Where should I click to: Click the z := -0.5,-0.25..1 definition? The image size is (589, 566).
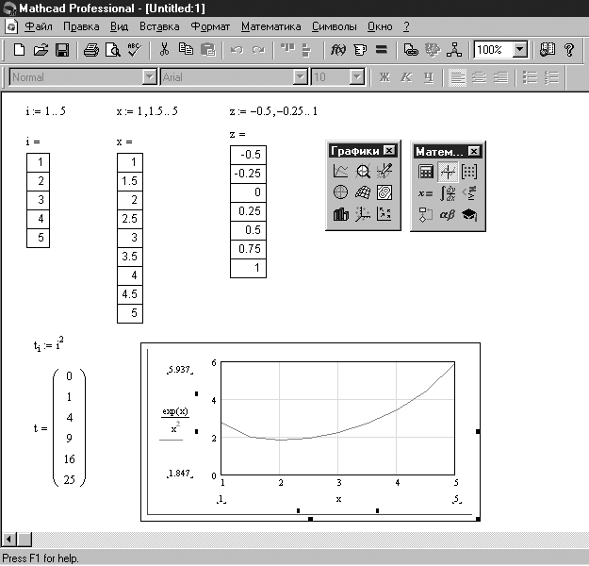(273, 111)
